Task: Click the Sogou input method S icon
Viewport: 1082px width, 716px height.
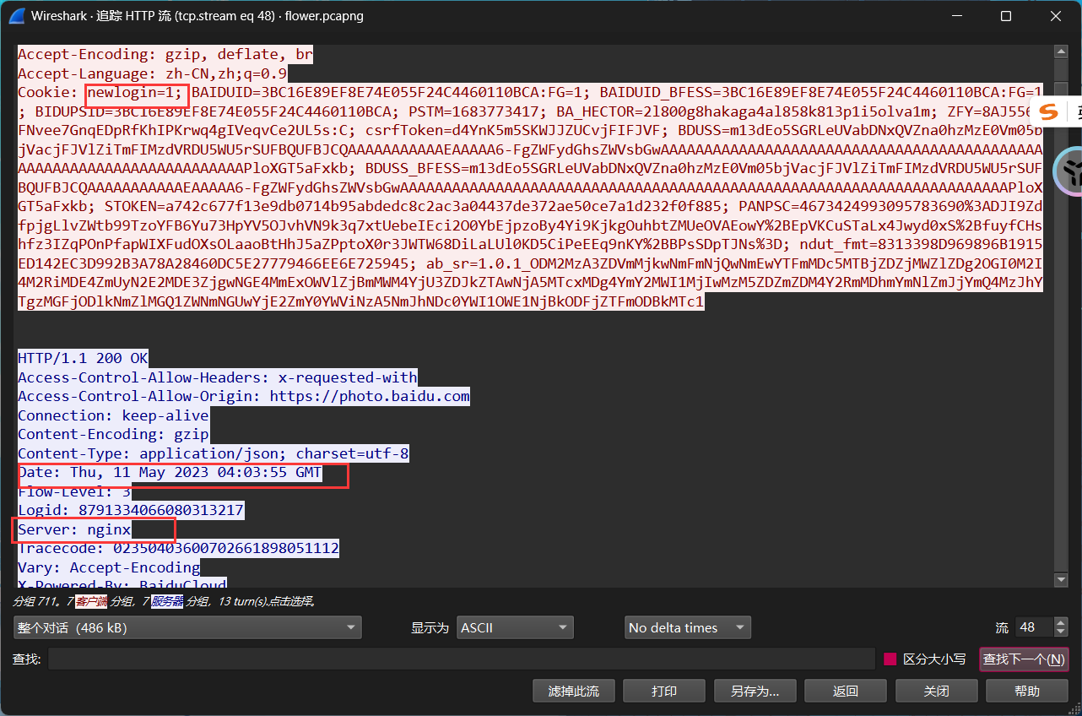Action: 1049,111
